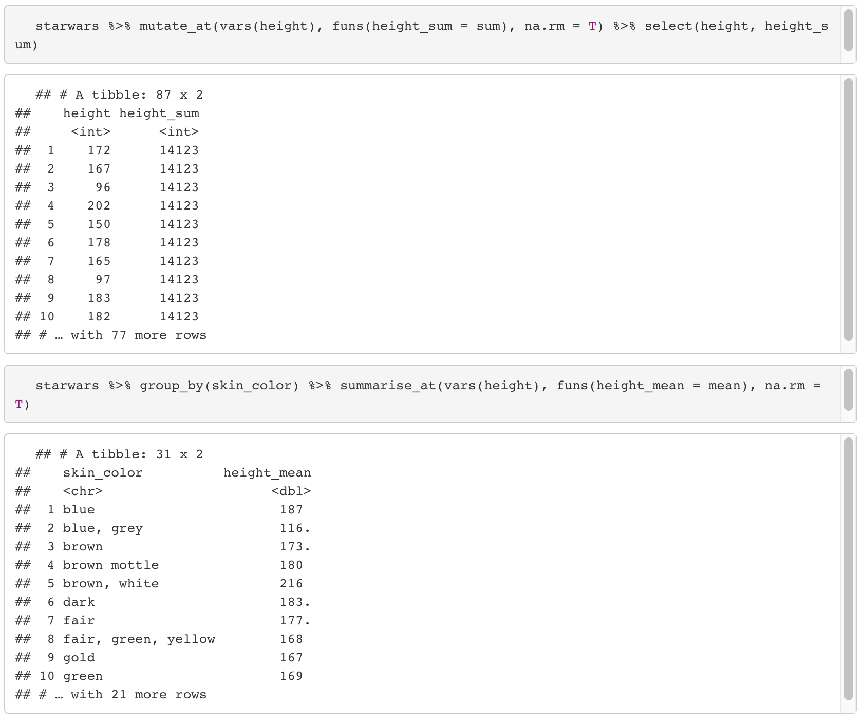Click height_mean value '173.' for brown
The width and height of the screenshot is (864, 723).
[295, 547]
